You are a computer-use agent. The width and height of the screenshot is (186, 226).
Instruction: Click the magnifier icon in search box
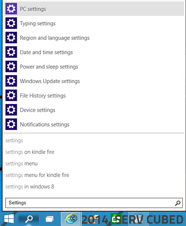pyautogui.click(x=178, y=203)
